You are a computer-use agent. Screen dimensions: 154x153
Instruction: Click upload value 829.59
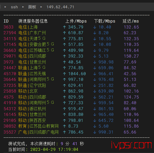(x=76, y=97)
